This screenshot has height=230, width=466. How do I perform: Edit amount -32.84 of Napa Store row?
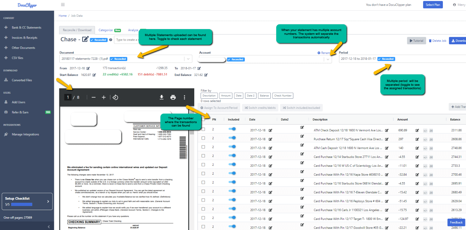coord(417,175)
